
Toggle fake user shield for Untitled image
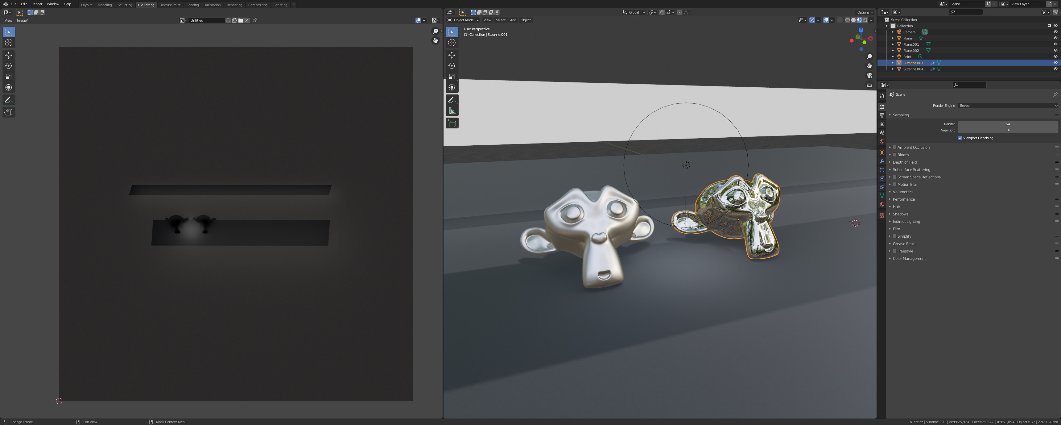(228, 20)
